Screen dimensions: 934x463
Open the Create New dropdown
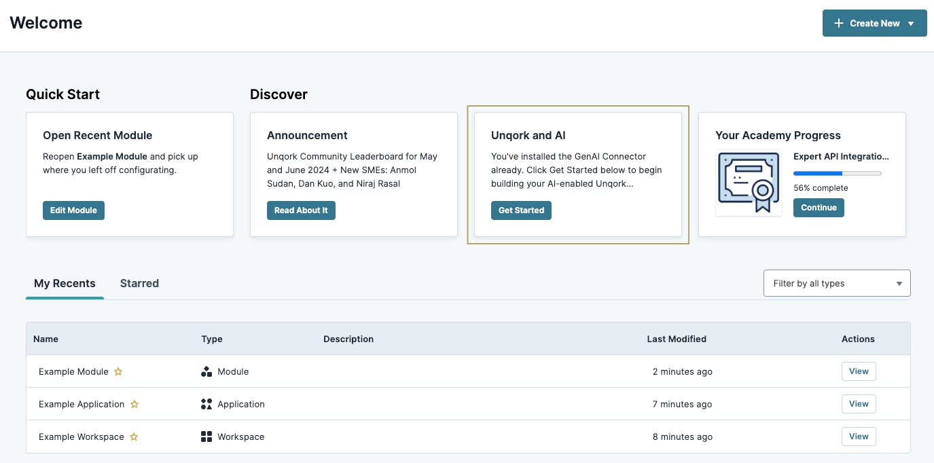(875, 23)
